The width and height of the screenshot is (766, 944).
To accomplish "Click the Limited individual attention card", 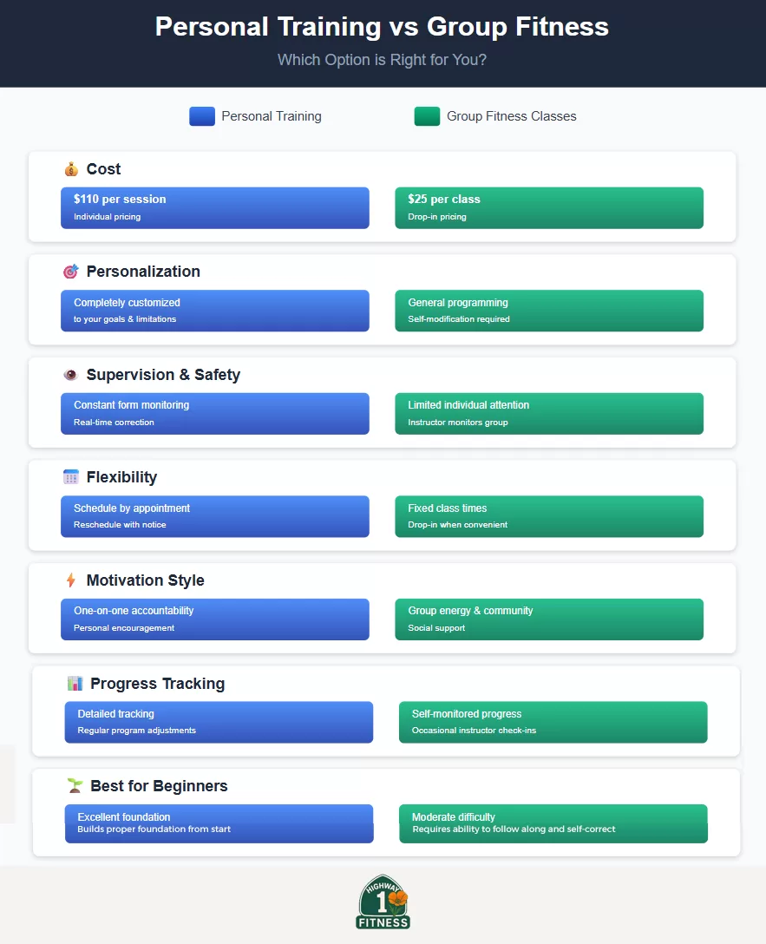I will [x=548, y=413].
